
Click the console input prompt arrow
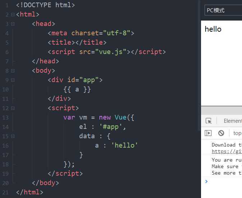pyautogui.click(x=206, y=181)
